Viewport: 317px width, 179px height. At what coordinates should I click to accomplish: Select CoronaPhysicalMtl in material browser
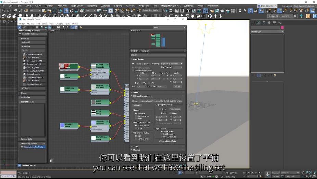click(x=34, y=54)
